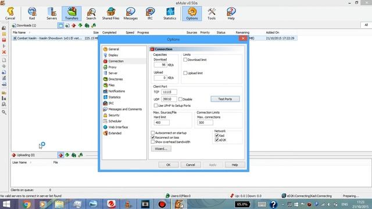Select the All category tab
The image size is (372, 209).
(x=366, y=25)
